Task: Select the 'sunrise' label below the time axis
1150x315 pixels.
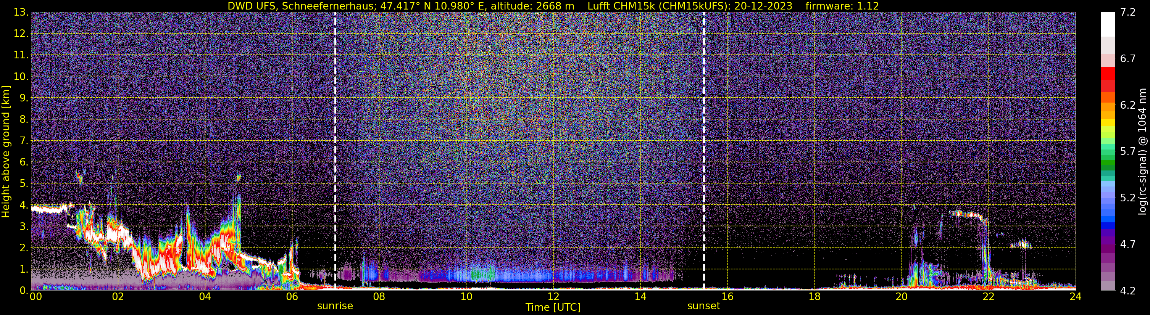Action: [x=335, y=306]
